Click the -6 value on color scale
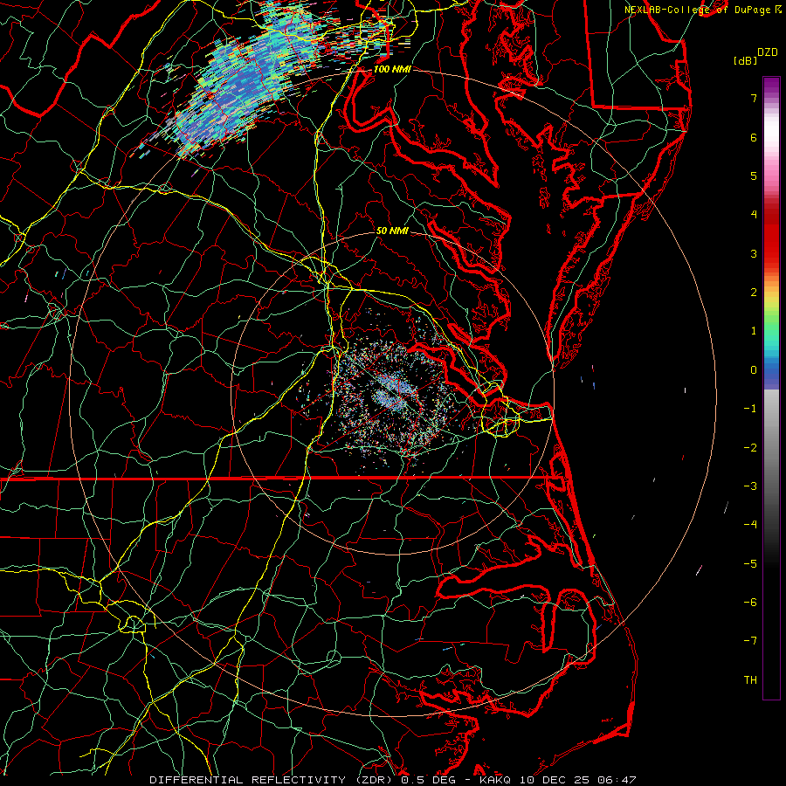This screenshot has height=786, width=786. click(x=750, y=603)
